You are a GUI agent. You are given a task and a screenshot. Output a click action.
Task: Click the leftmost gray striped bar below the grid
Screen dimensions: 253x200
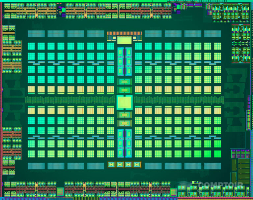click(x=36, y=166)
